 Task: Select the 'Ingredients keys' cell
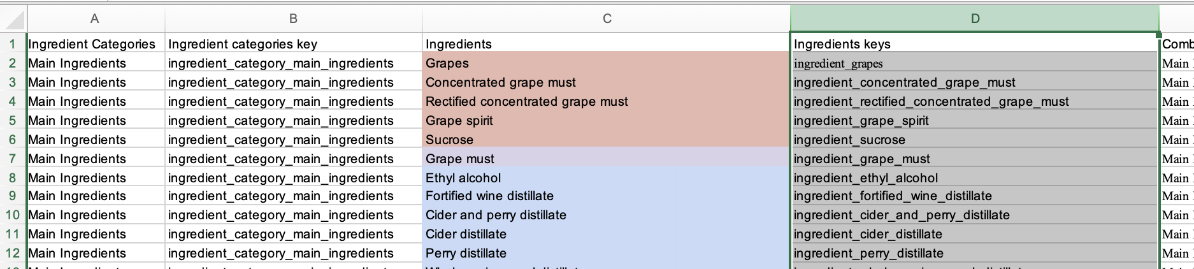pos(975,44)
